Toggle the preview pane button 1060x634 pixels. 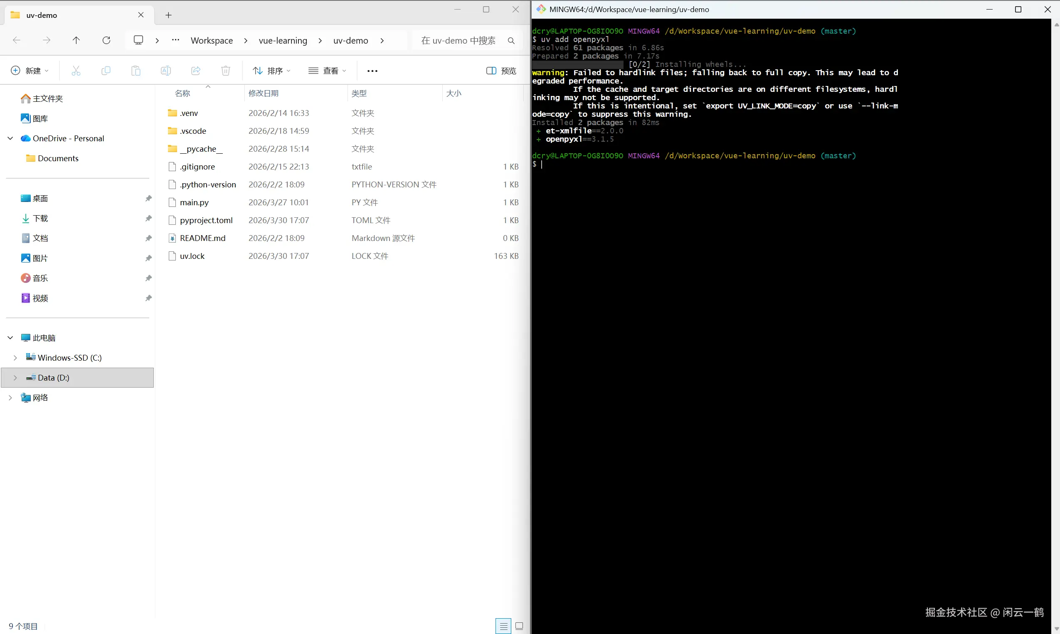coord(501,71)
